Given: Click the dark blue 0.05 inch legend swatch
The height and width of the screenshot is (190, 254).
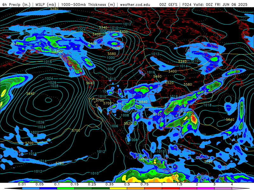Looking at the screenshot, I should (48, 188).
